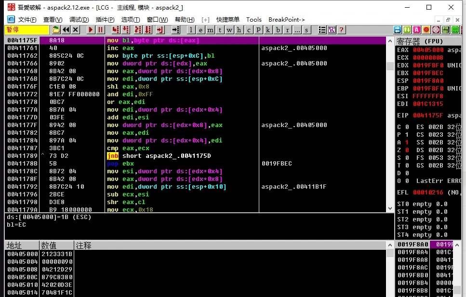Image resolution: width=466 pixels, height=297 pixels.
Task: Click the red question mark help icon
Action: 342,30
